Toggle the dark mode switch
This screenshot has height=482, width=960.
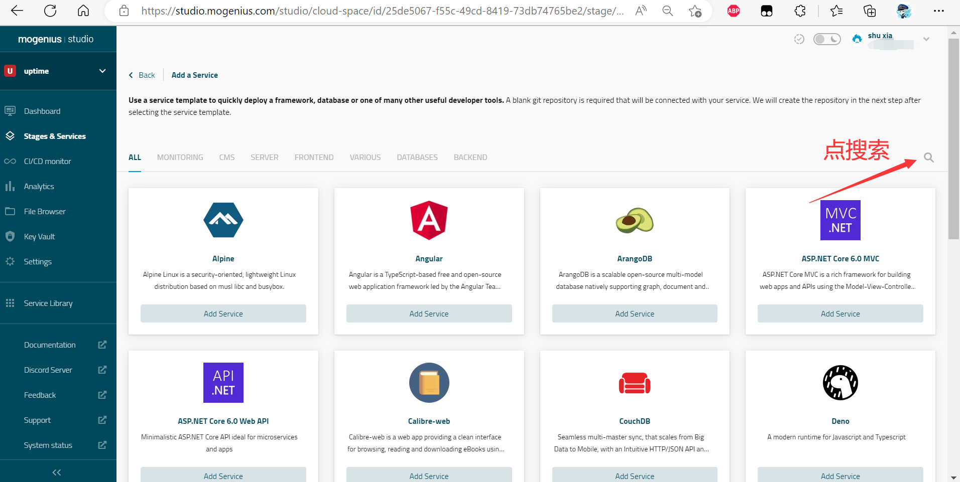coord(827,39)
